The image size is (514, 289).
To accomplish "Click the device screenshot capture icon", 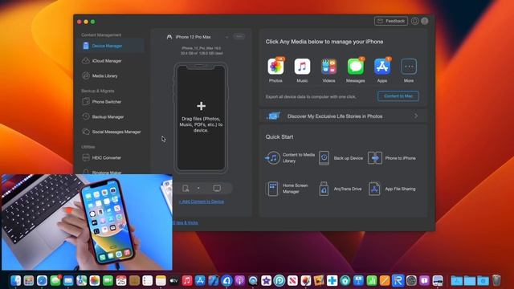I will 186,188.
